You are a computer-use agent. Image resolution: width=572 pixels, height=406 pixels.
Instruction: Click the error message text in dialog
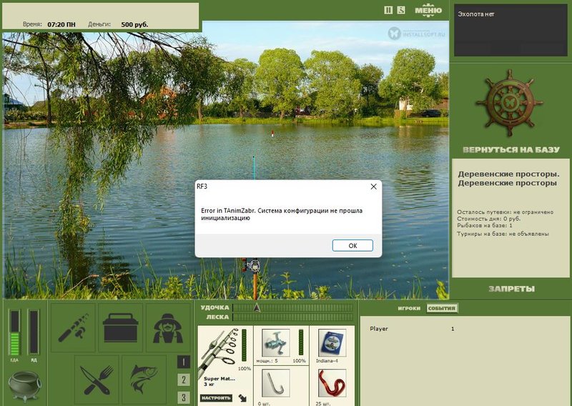[282, 214]
